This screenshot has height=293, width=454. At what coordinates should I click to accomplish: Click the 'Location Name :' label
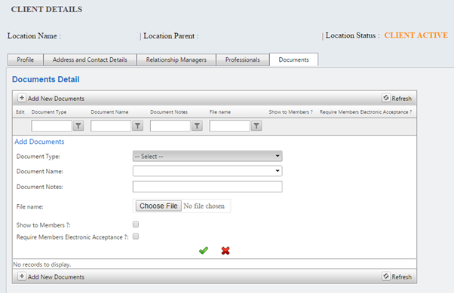(x=34, y=36)
